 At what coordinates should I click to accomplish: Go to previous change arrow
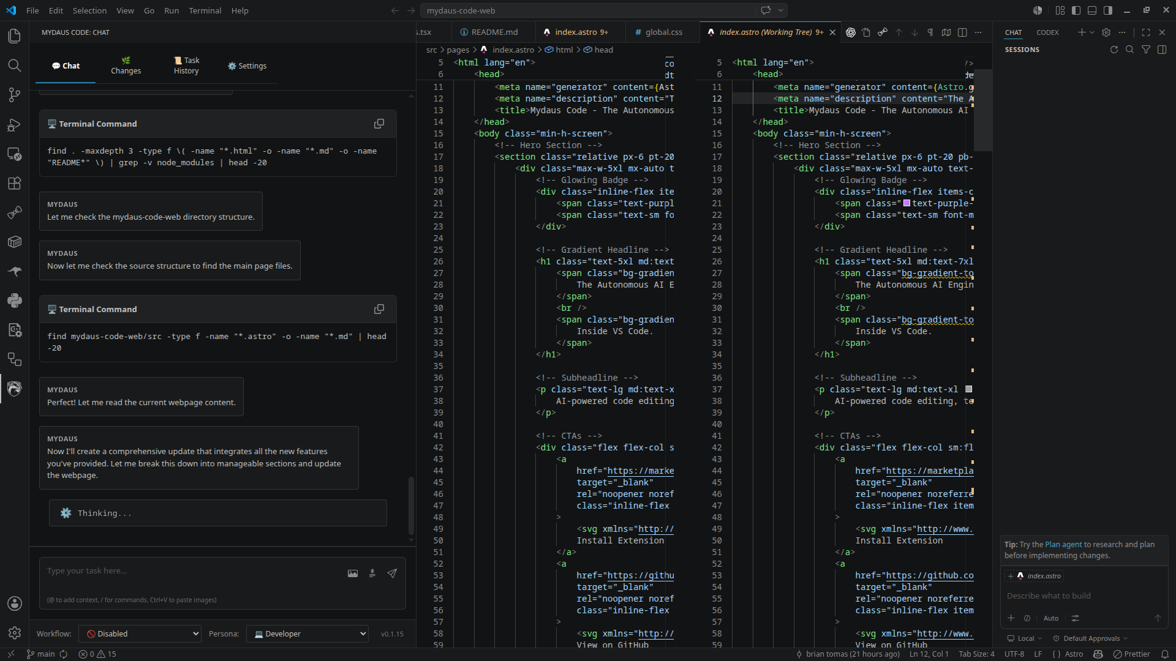coord(899,32)
